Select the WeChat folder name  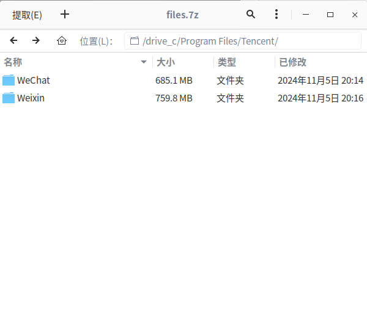(34, 81)
